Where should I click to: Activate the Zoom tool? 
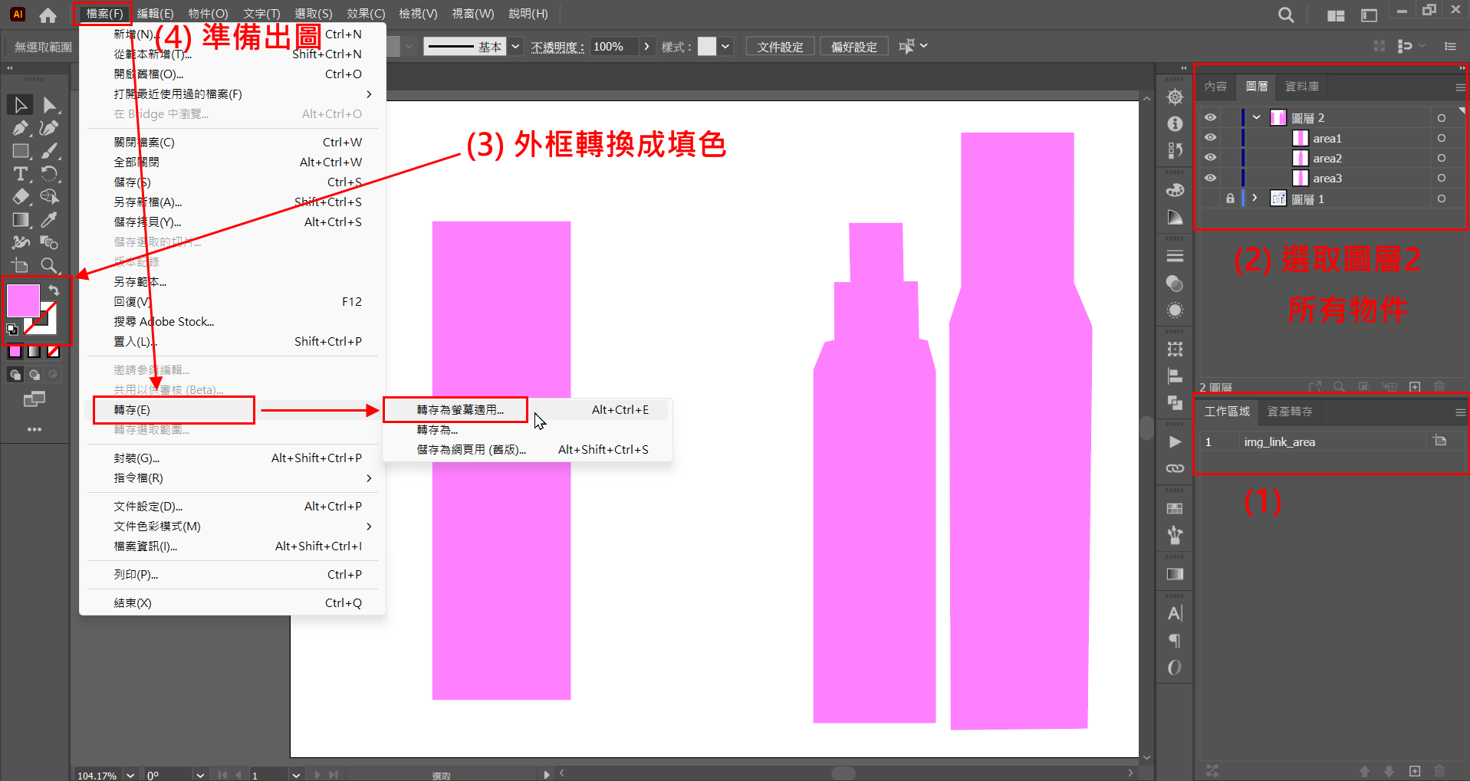49,266
